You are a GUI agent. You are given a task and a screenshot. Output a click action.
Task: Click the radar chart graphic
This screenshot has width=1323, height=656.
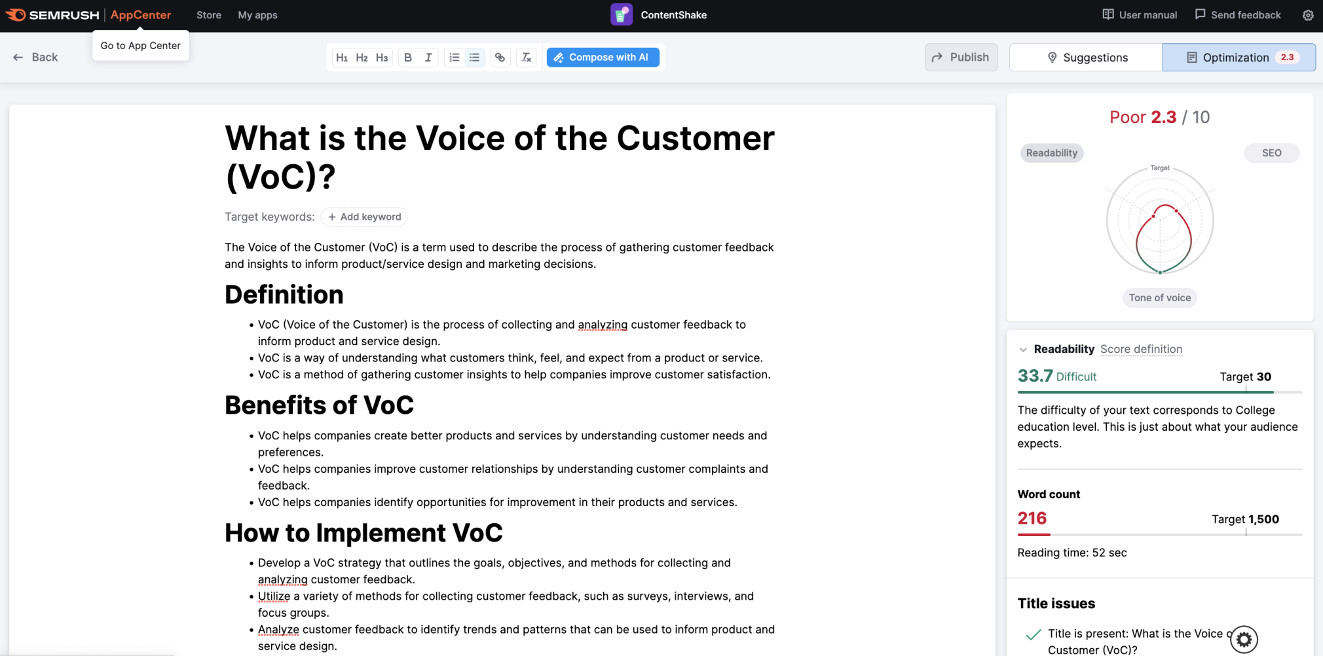point(1160,221)
